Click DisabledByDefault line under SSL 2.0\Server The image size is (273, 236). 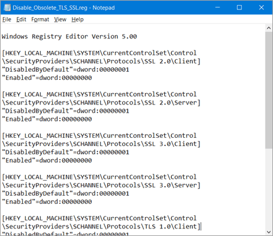(65, 111)
